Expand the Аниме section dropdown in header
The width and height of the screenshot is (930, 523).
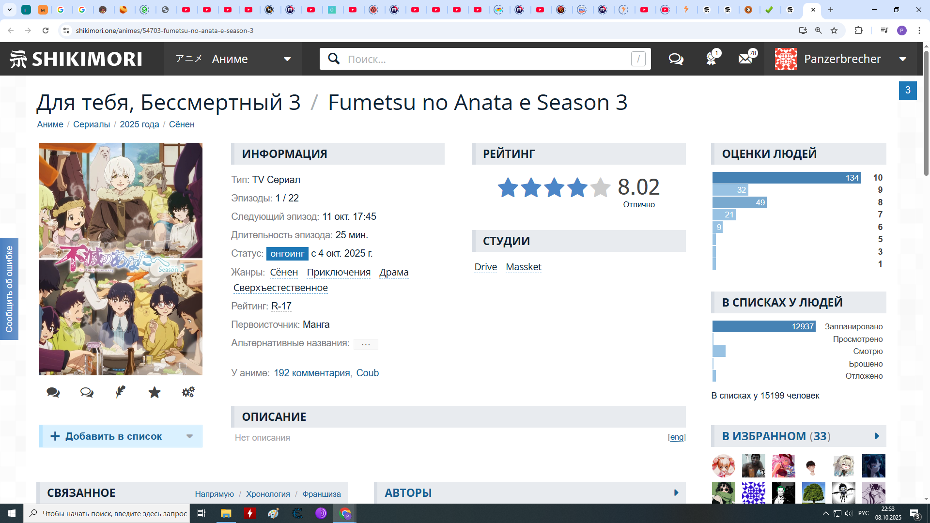pos(287,59)
